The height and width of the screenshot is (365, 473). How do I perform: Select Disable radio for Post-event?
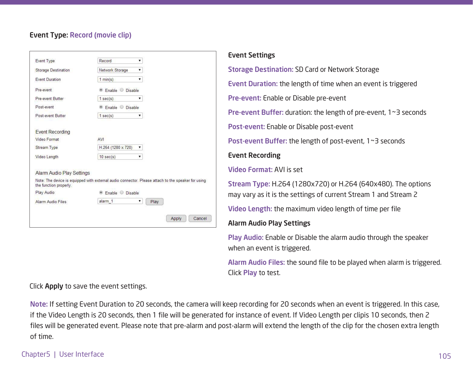point(122,107)
